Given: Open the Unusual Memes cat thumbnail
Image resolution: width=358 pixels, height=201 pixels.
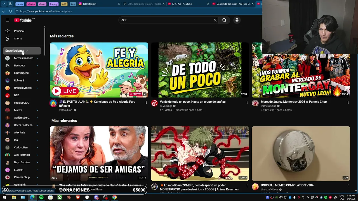Looking at the screenshot, I should tap(301, 154).
